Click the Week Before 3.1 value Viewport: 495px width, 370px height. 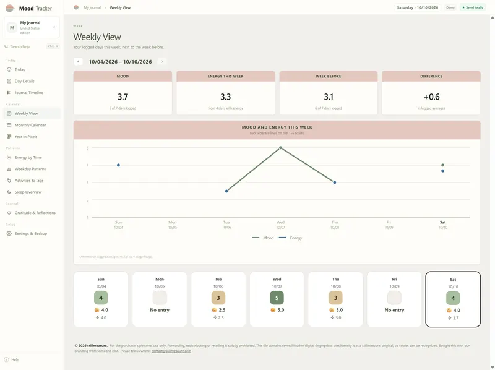329,97
